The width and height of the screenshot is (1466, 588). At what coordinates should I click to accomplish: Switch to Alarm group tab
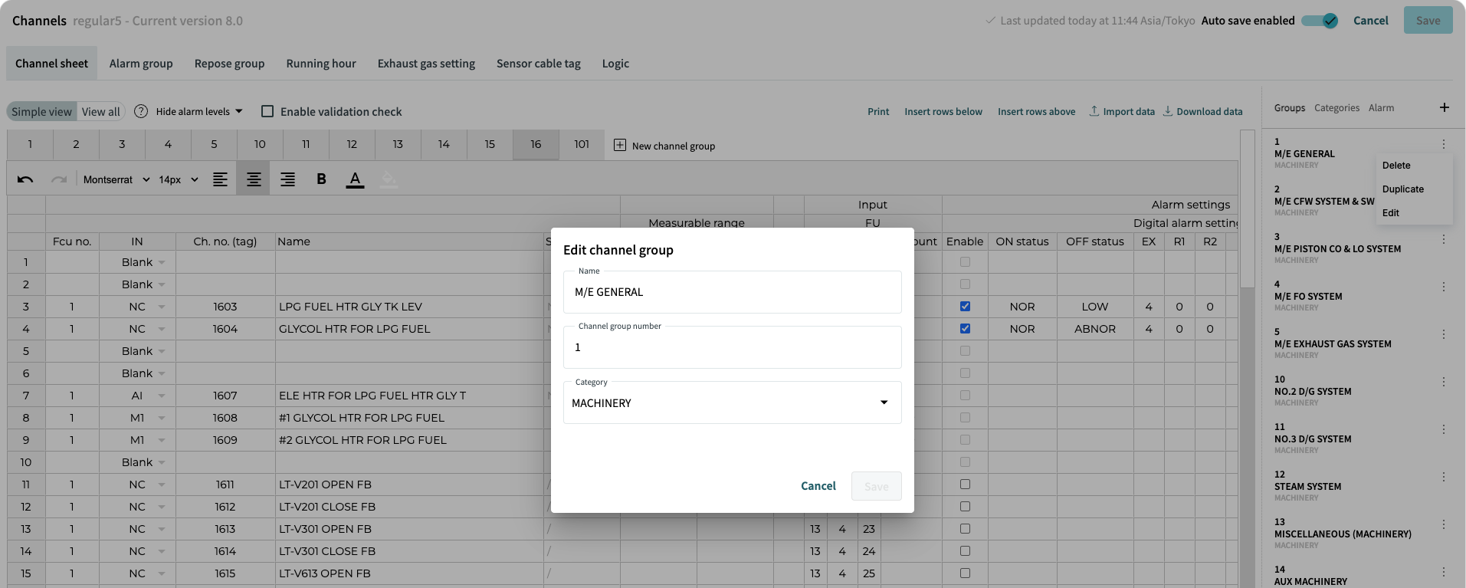point(141,64)
